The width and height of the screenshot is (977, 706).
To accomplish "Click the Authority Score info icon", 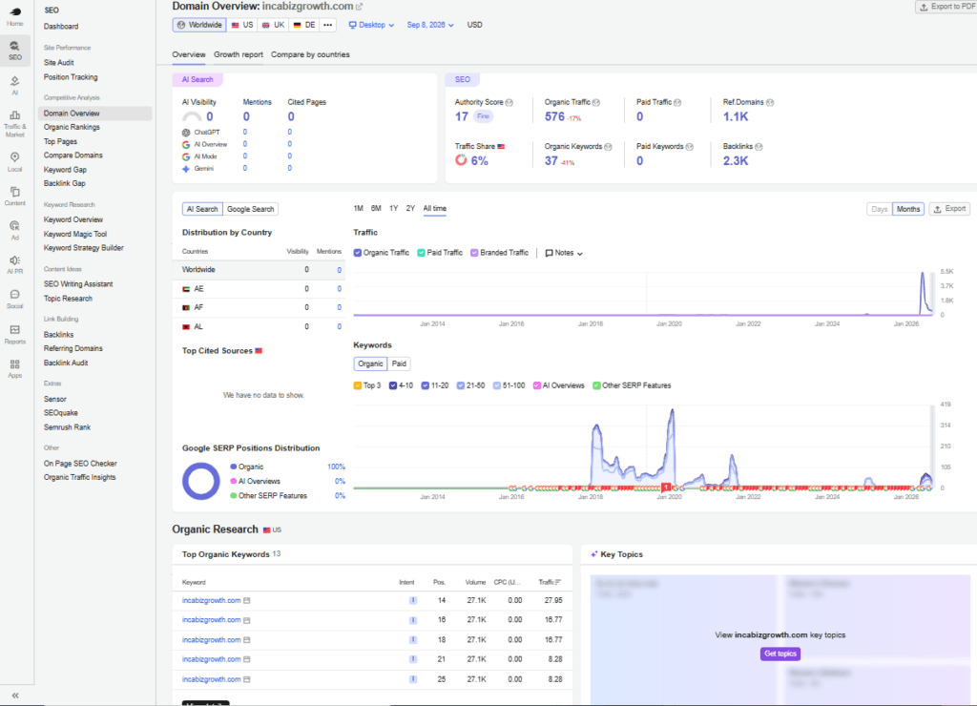I will 509,102.
